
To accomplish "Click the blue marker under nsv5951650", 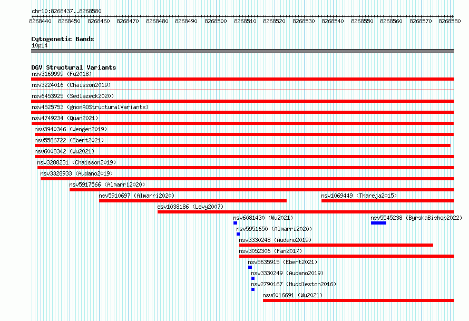I will point(238,234).
